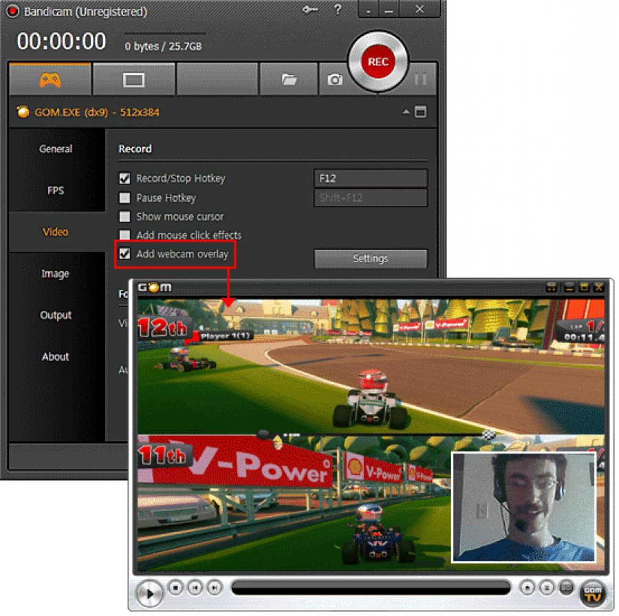Open the output folder icon
This screenshot has height=616, width=619.
tap(289, 80)
